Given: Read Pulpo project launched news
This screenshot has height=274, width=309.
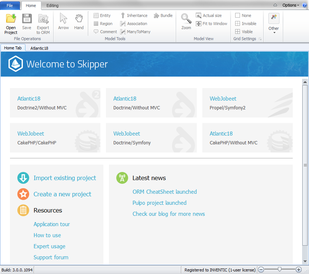Looking at the screenshot, I should [159, 203].
